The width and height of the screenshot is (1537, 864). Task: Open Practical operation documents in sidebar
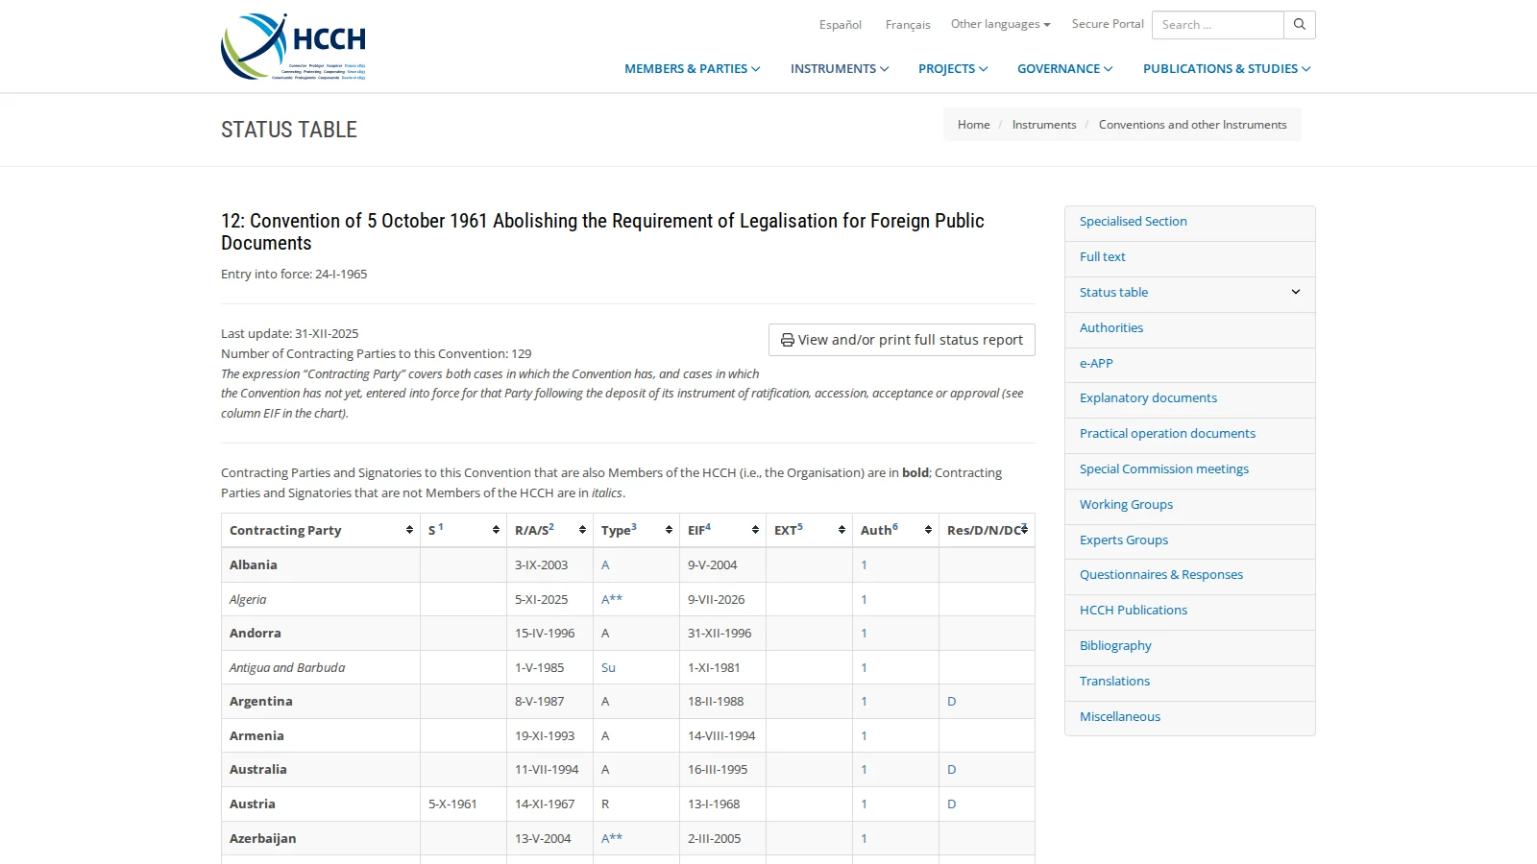click(x=1167, y=434)
